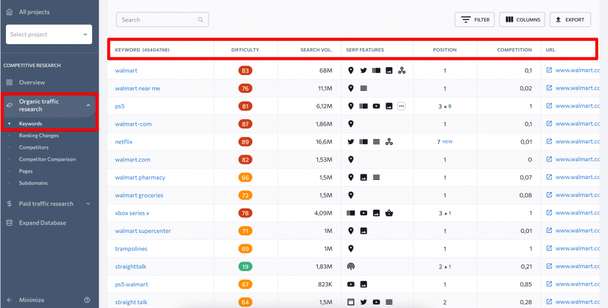Open the netflix keyword link
Screen dimensions: 608x308
click(x=124, y=142)
